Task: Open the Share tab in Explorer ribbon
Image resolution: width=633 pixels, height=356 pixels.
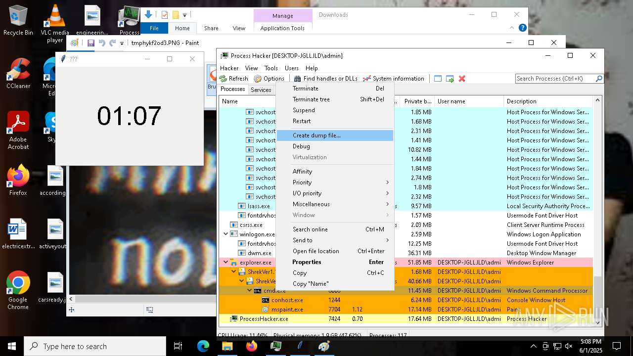Action: (211, 28)
